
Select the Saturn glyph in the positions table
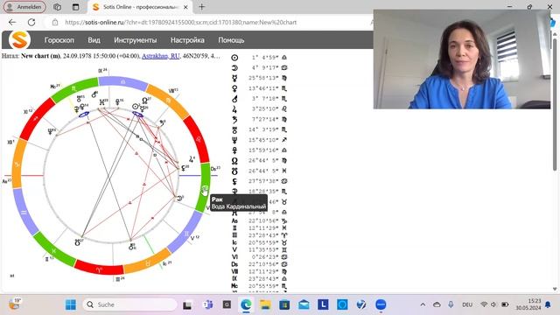pyautogui.click(x=234, y=119)
